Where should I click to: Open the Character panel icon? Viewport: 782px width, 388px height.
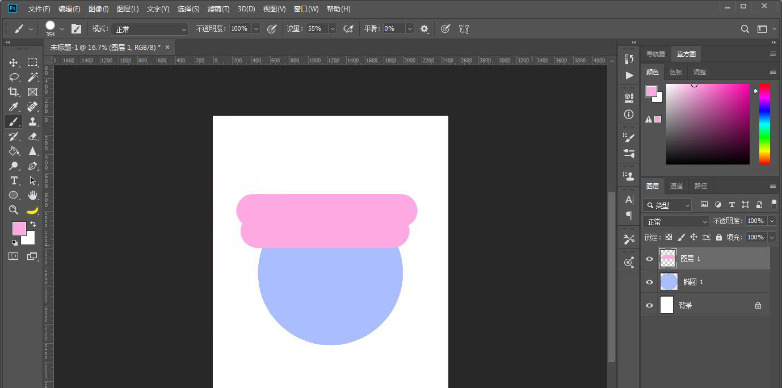tap(629, 200)
